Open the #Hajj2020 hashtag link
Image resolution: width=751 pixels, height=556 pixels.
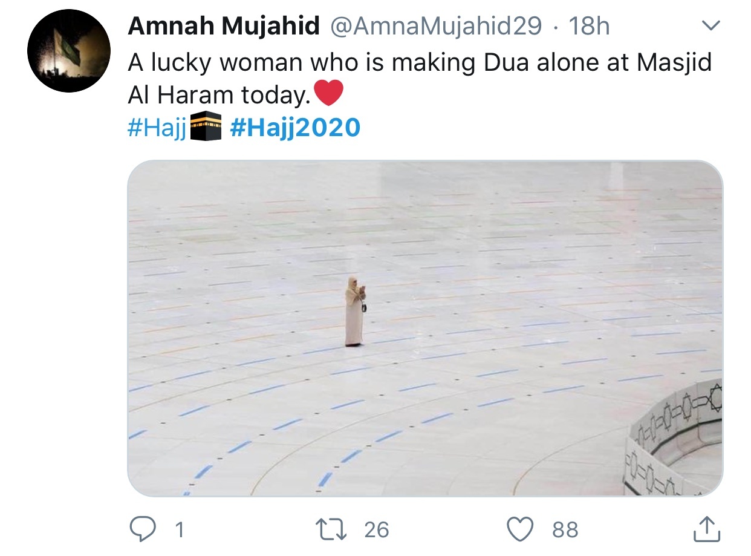(x=296, y=128)
